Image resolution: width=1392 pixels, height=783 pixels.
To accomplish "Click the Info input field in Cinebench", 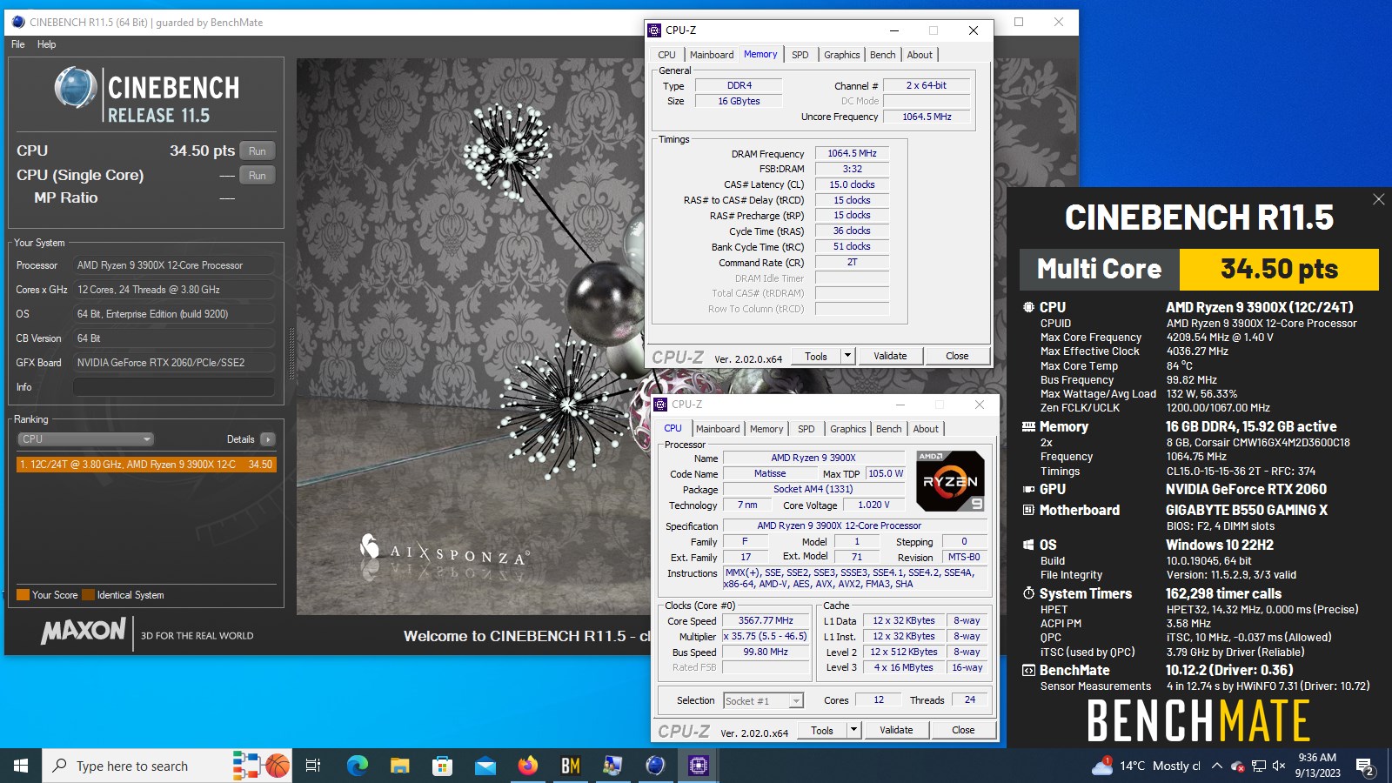I will [x=174, y=387].
